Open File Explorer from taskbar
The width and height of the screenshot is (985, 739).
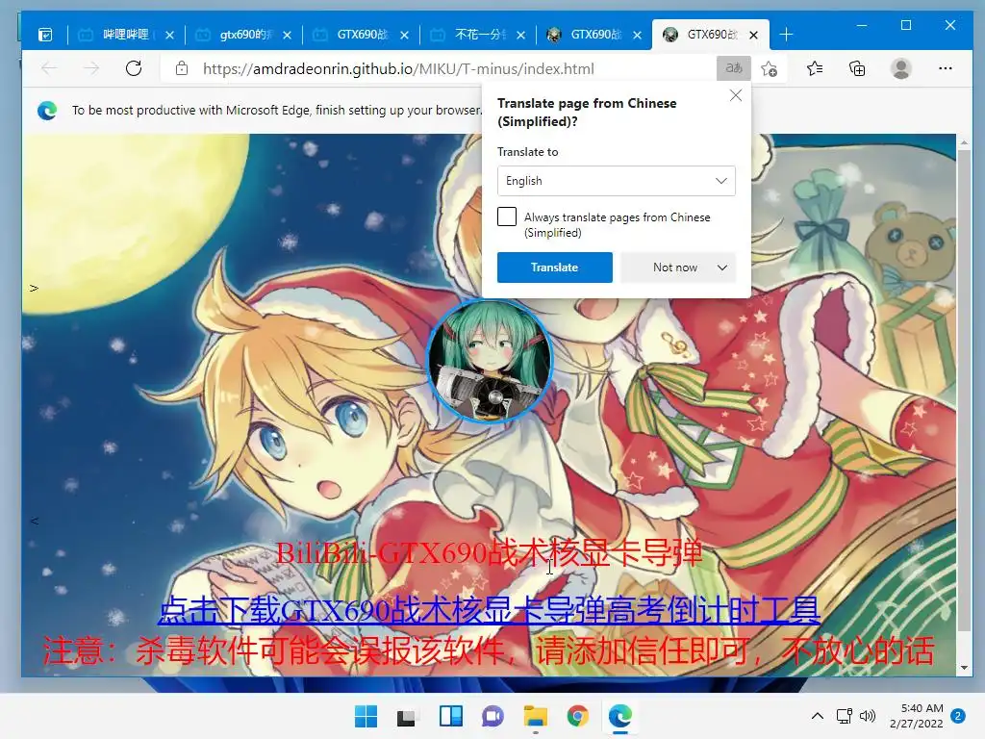(535, 716)
